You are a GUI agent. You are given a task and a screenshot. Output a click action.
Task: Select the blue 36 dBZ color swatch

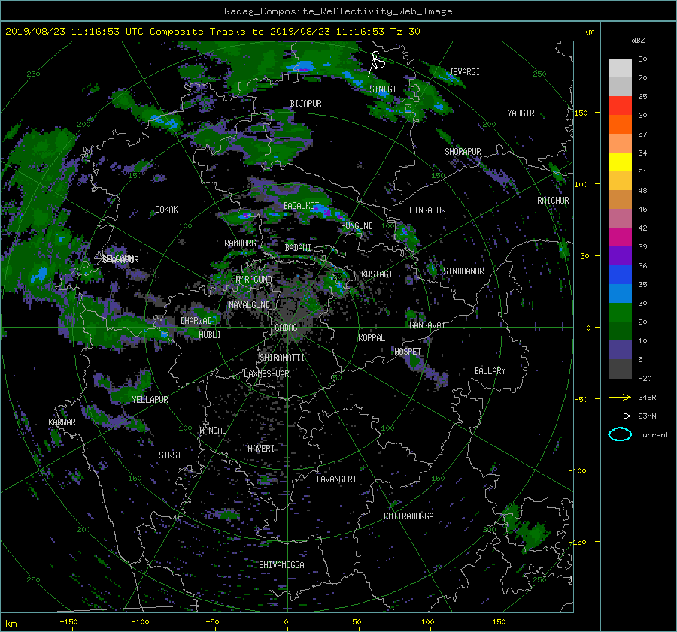click(620, 274)
